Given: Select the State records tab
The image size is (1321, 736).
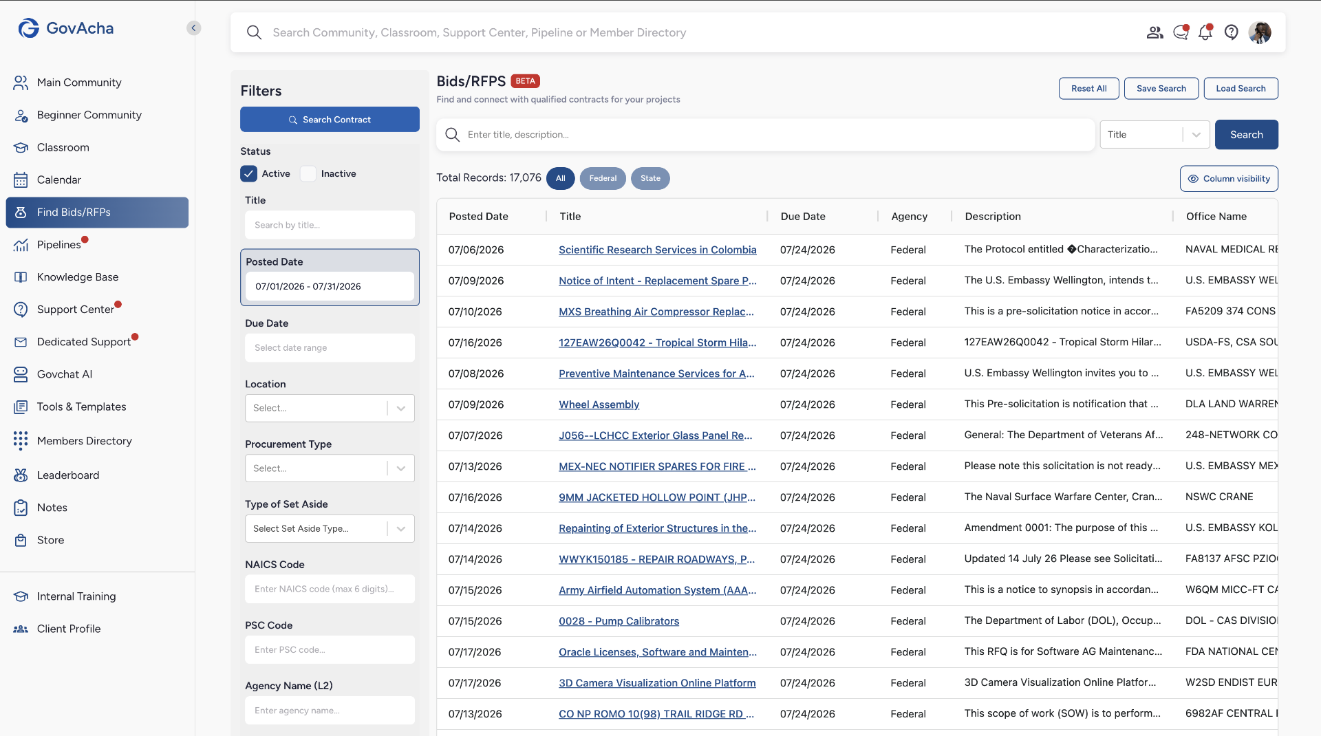Looking at the screenshot, I should (x=650, y=178).
